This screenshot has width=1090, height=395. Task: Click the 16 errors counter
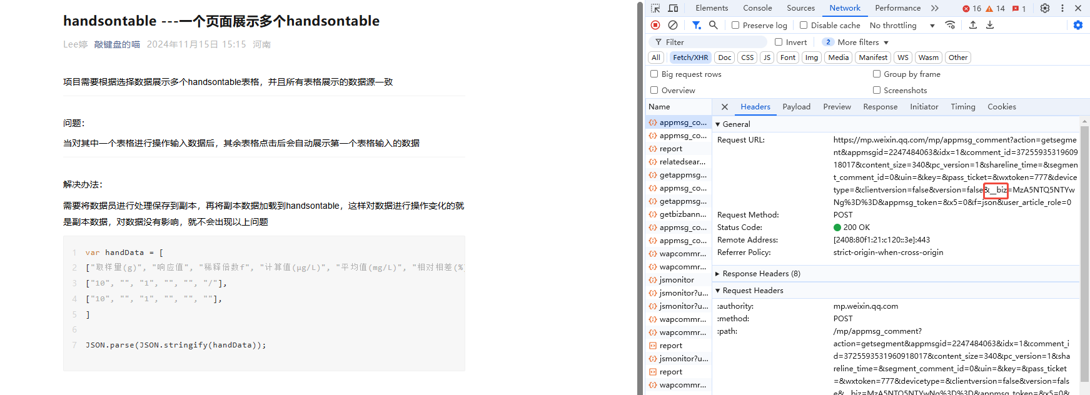click(x=972, y=8)
